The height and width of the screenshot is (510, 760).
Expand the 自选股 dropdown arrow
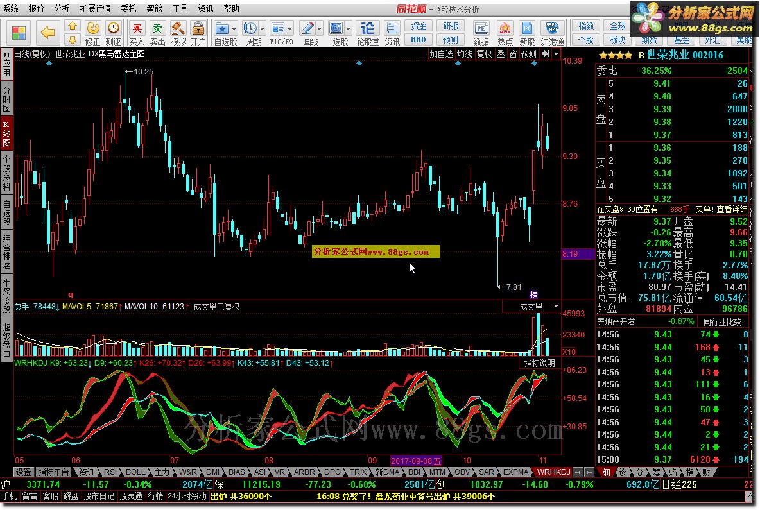point(234,29)
